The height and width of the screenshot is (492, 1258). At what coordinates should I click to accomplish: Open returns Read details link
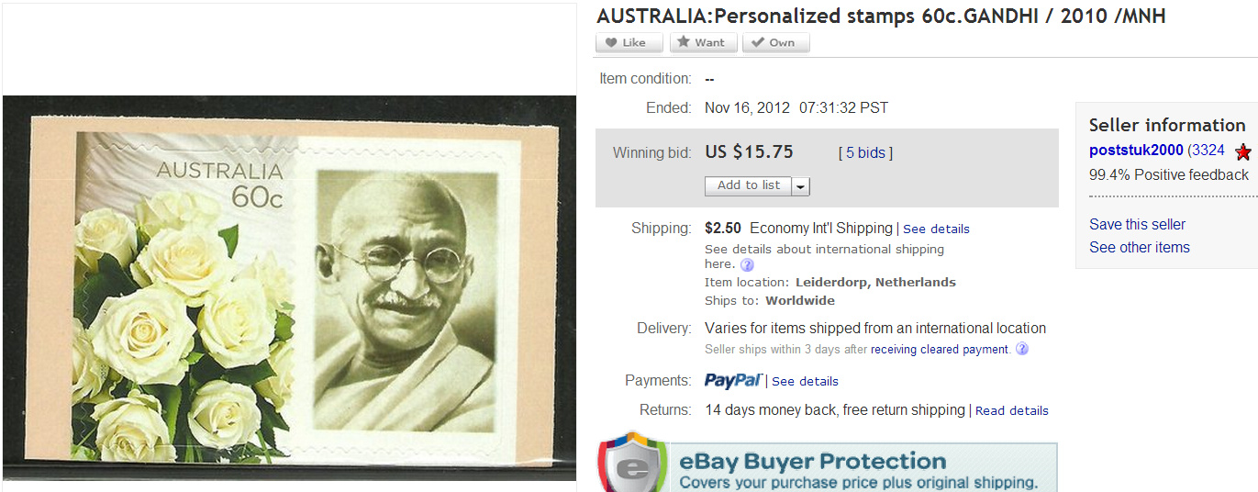click(x=1012, y=411)
